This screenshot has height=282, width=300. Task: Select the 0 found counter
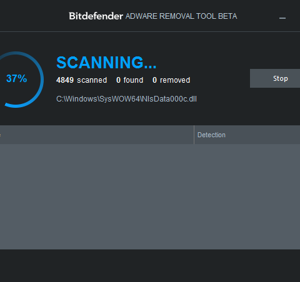coord(129,80)
